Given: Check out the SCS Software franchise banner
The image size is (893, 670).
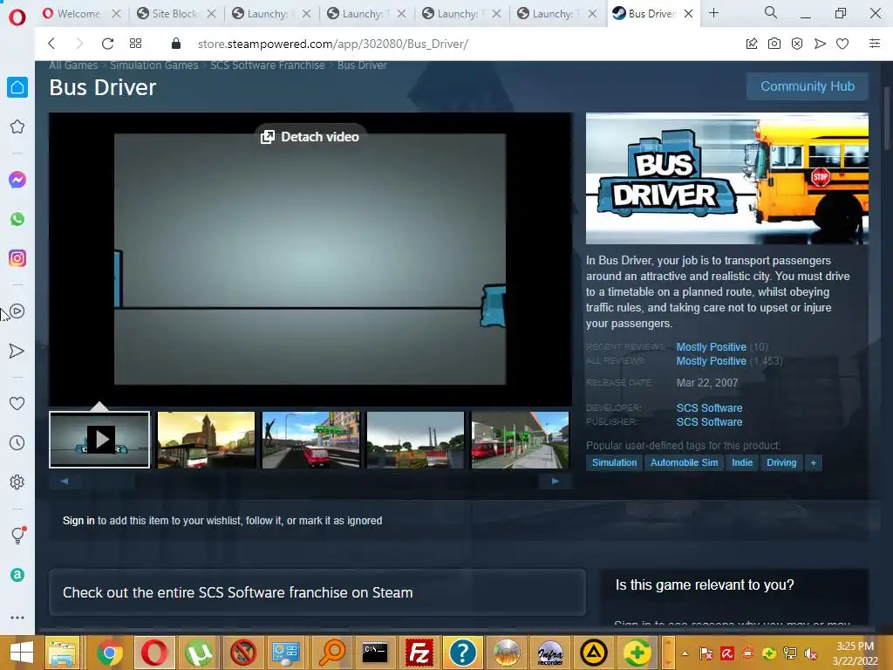Looking at the screenshot, I should [317, 592].
